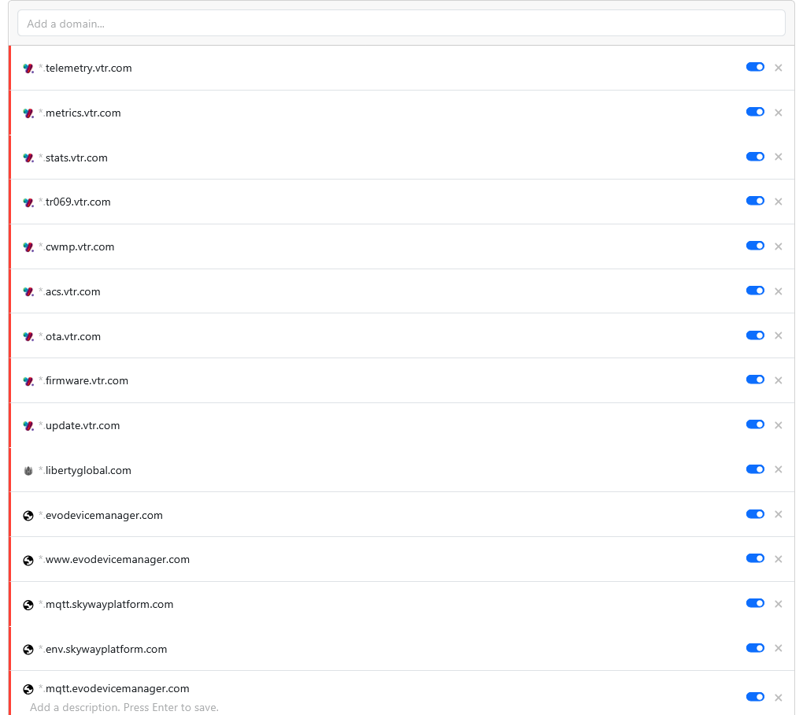The width and height of the screenshot is (803, 715).
Task: Click the telemetry.vtr.com domain text
Action: coord(88,69)
